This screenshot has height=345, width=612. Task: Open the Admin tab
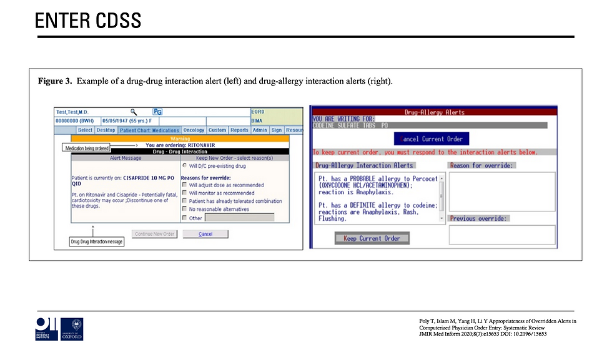pyautogui.click(x=260, y=130)
